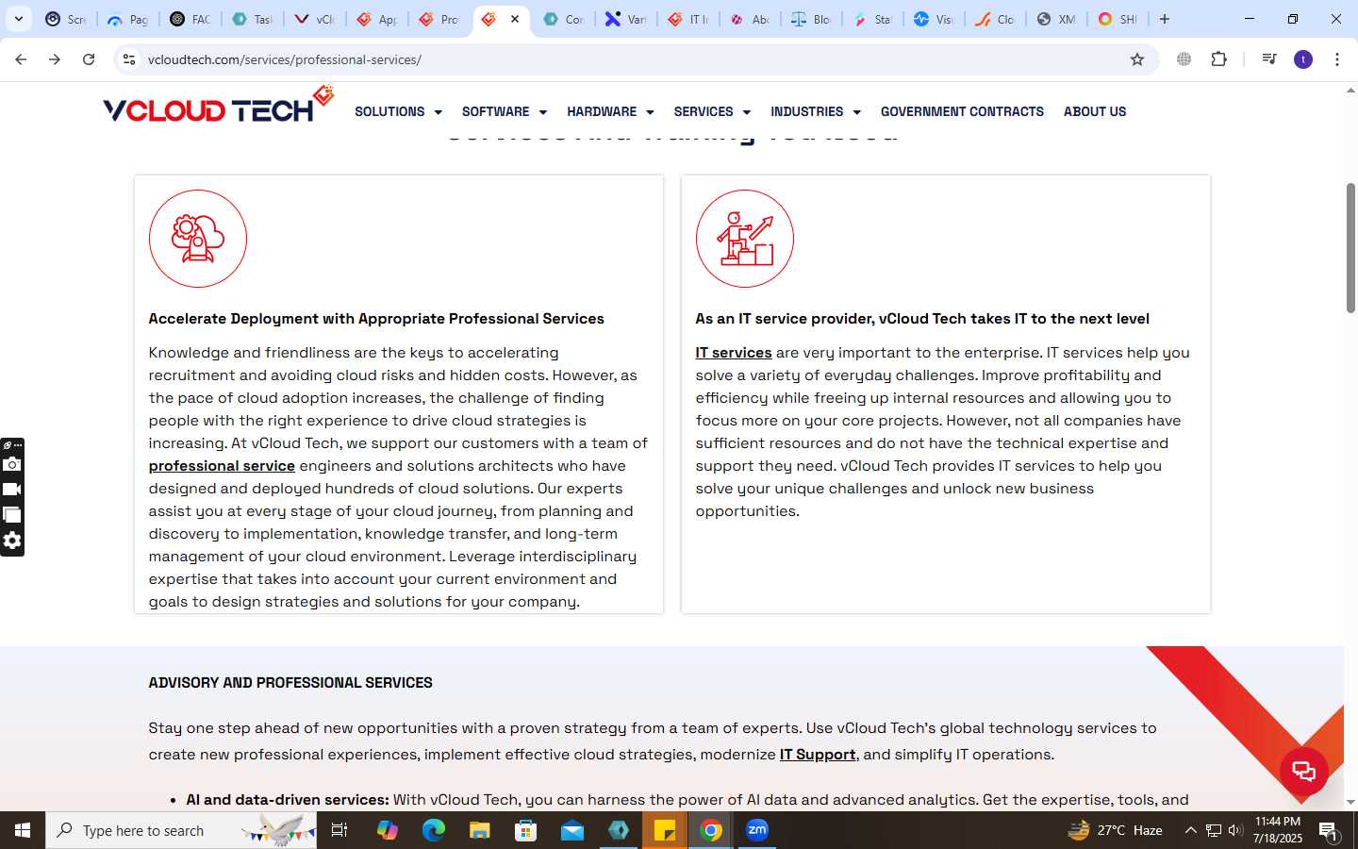Open the media controls icon in toolbar

1269,59
